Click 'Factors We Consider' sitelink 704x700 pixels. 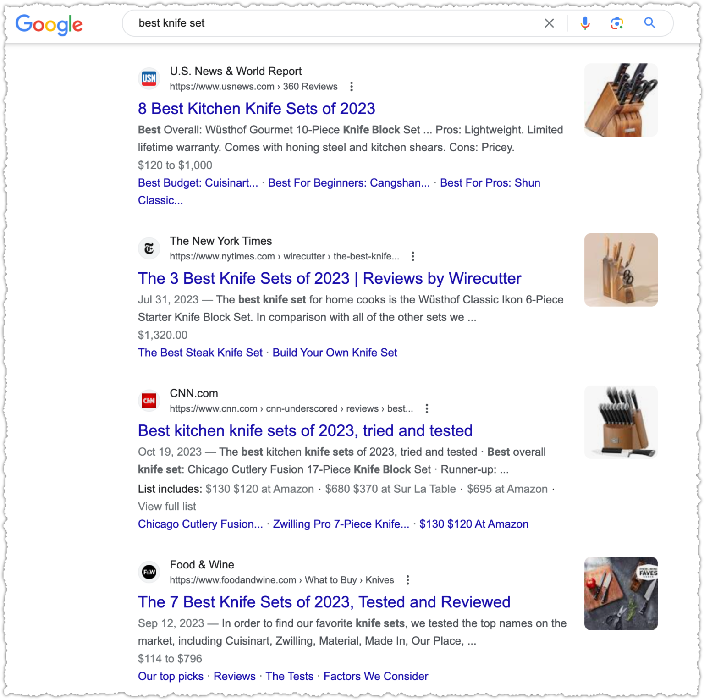tap(376, 677)
